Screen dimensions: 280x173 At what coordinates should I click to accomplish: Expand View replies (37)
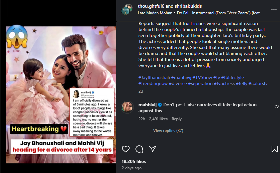click(x=168, y=130)
